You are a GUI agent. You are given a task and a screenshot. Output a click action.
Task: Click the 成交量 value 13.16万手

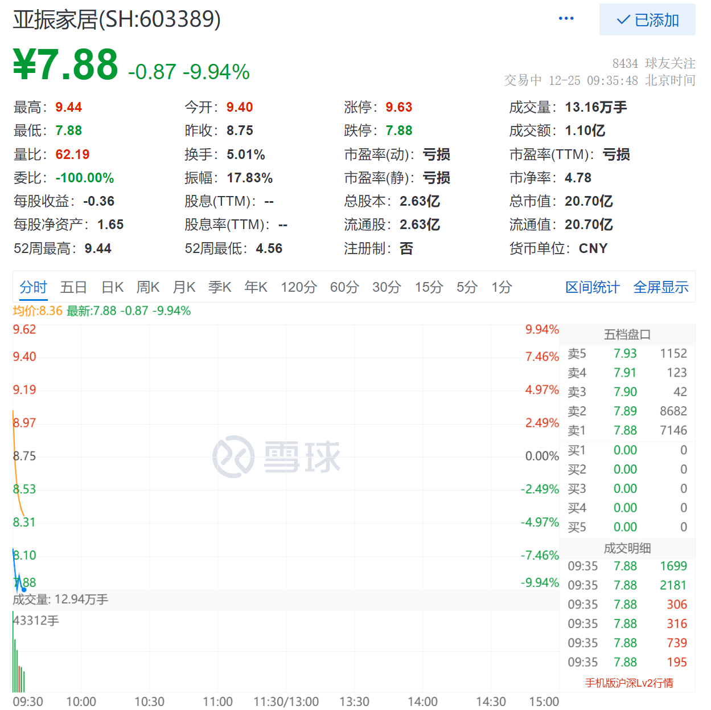595,107
